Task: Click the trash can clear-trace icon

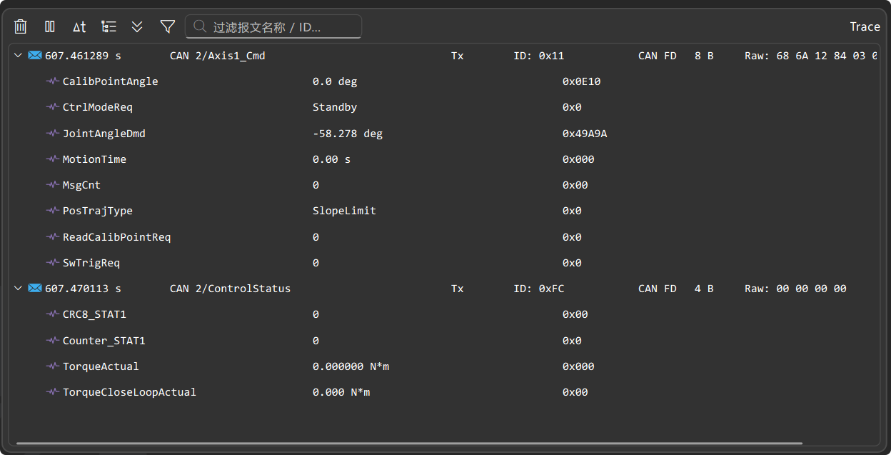Action: [x=21, y=26]
